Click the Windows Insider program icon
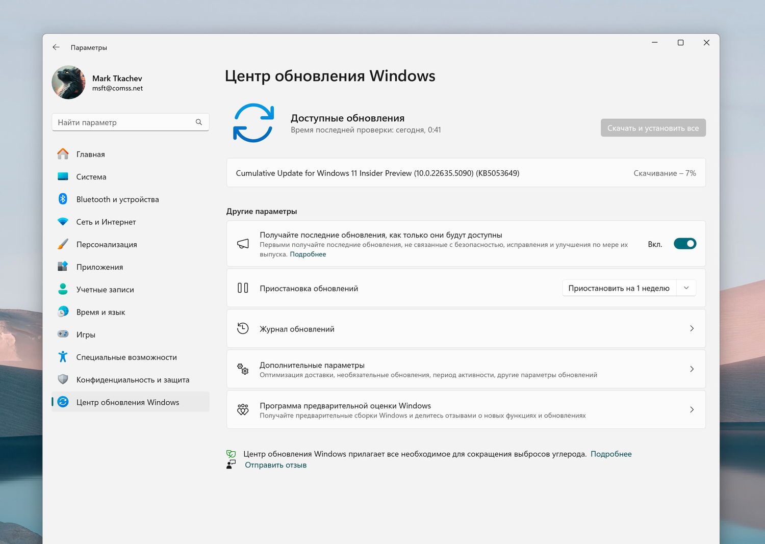 (x=243, y=409)
